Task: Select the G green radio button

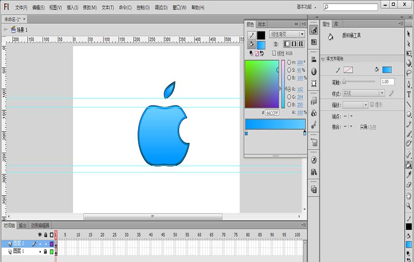Action: tap(289, 97)
